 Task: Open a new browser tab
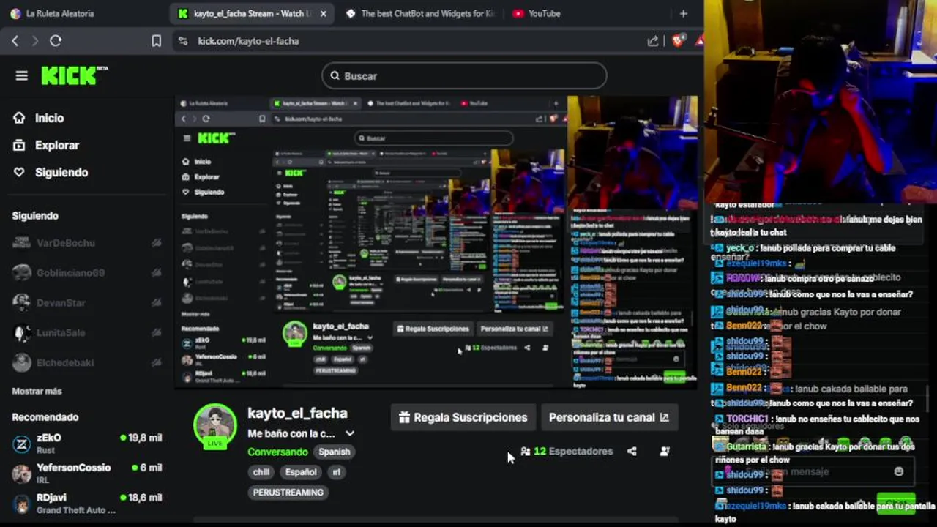click(683, 13)
